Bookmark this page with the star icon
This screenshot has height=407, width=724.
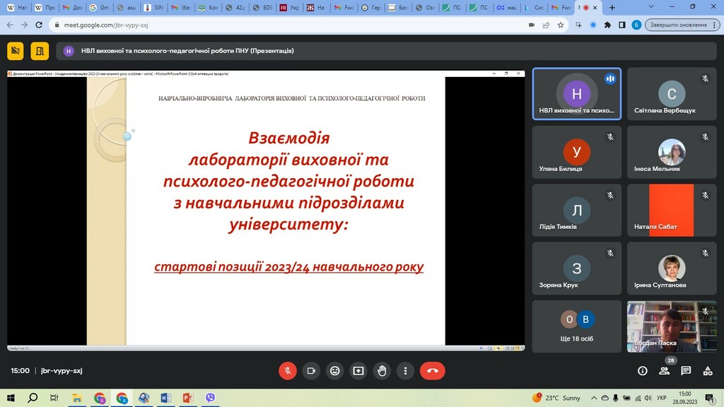561,24
